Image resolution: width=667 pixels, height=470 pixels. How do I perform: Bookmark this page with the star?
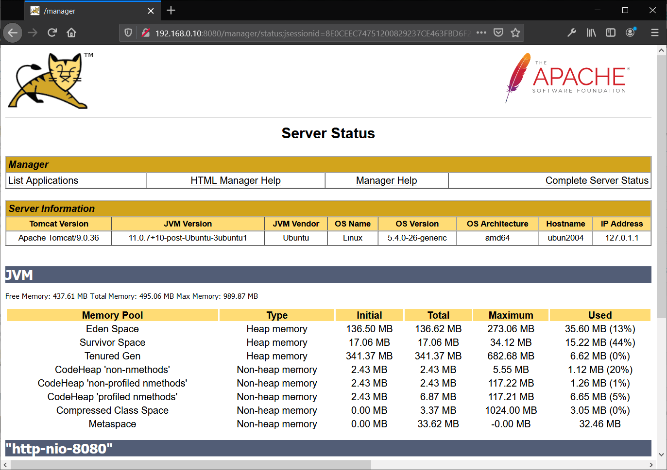pos(515,33)
